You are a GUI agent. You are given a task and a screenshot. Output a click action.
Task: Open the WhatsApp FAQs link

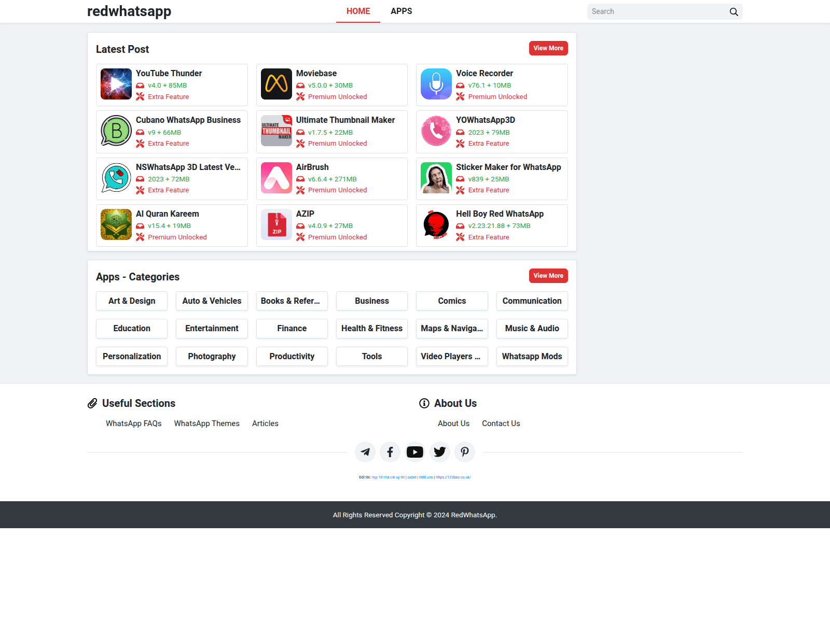(134, 423)
